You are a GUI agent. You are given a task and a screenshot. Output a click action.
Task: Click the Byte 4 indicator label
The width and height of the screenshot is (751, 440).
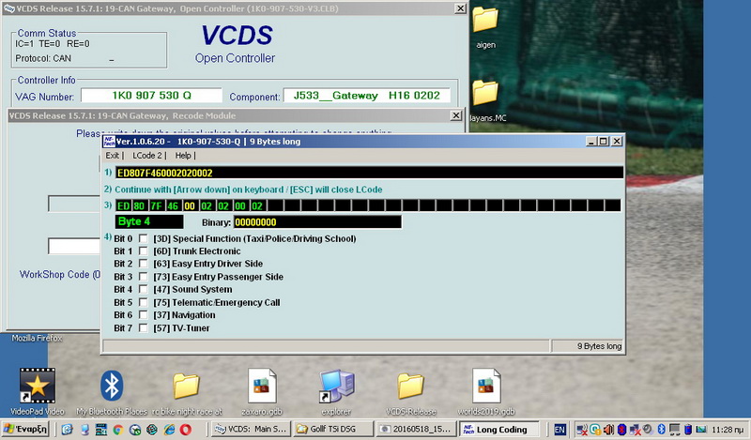149,221
